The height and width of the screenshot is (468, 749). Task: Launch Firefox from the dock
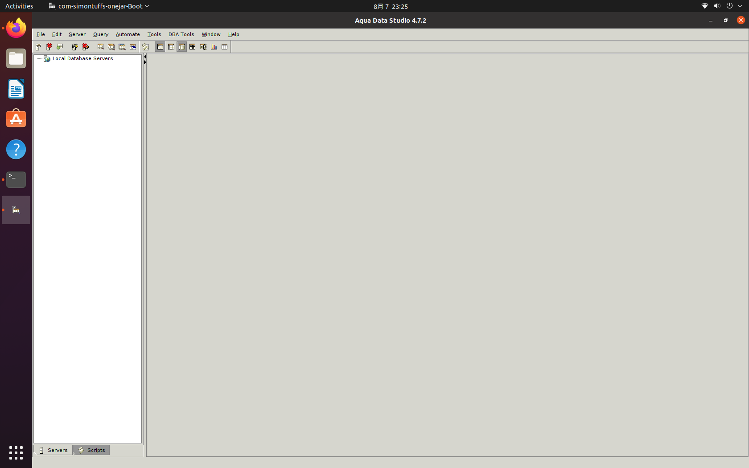(x=16, y=28)
